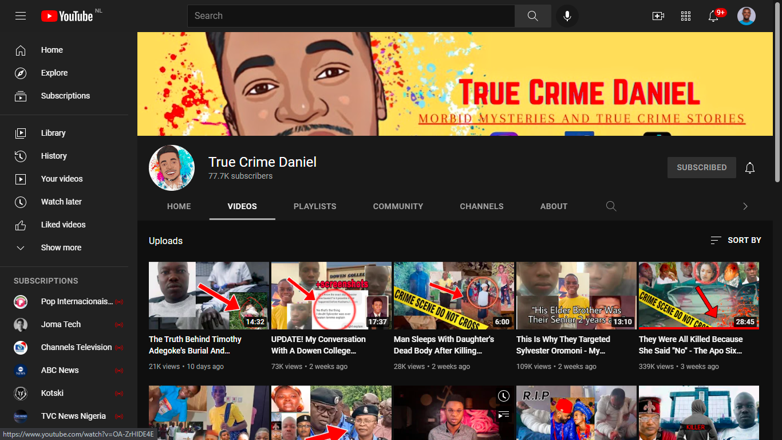Expand Show more in sidebar
This screenshot has width=782, height=440.
tap(64, 247)
